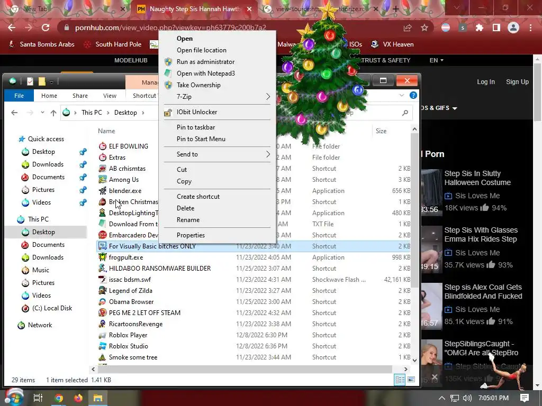
Task: Bookmark this page with the star icon
Action: click(424, 27)
